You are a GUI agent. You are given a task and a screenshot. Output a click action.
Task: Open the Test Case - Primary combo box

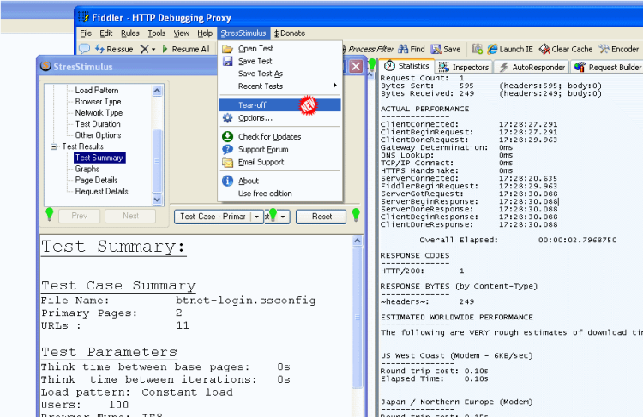click(219, 217)
